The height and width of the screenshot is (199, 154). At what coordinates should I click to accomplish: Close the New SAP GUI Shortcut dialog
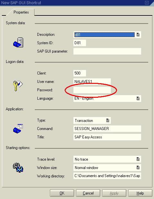pos(147,3)
